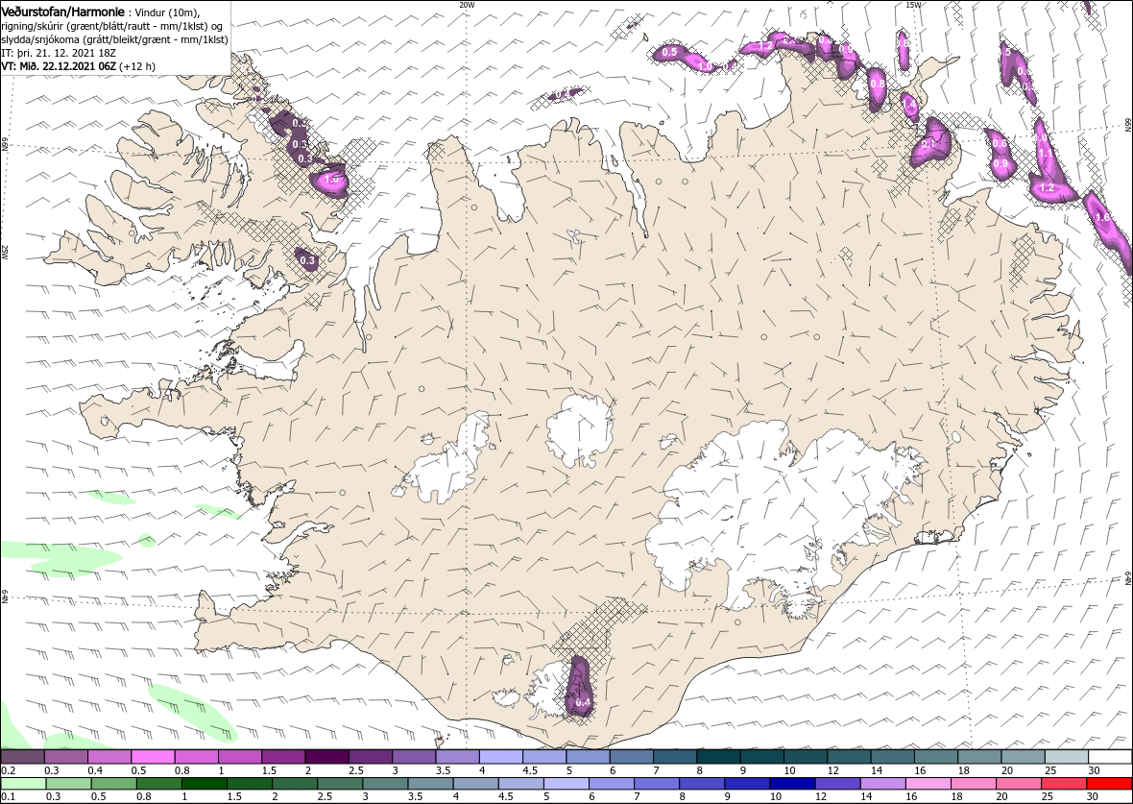
Task: Click the '30' label ending the upper legend
Action: pyautogui.click(x=1094, y=770)
